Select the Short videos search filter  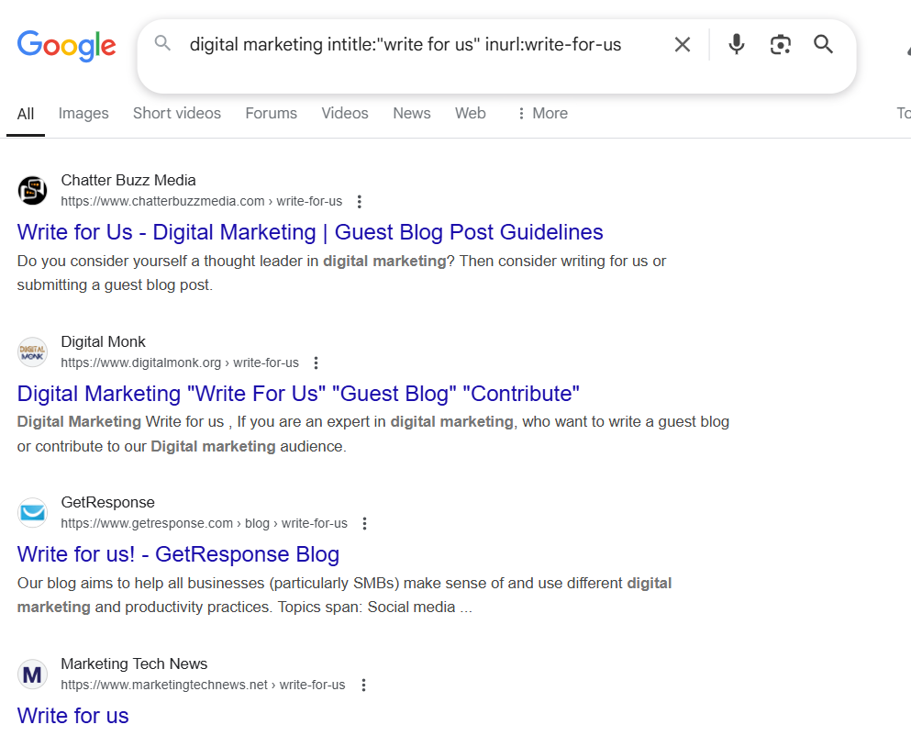[x=176, y=113]
